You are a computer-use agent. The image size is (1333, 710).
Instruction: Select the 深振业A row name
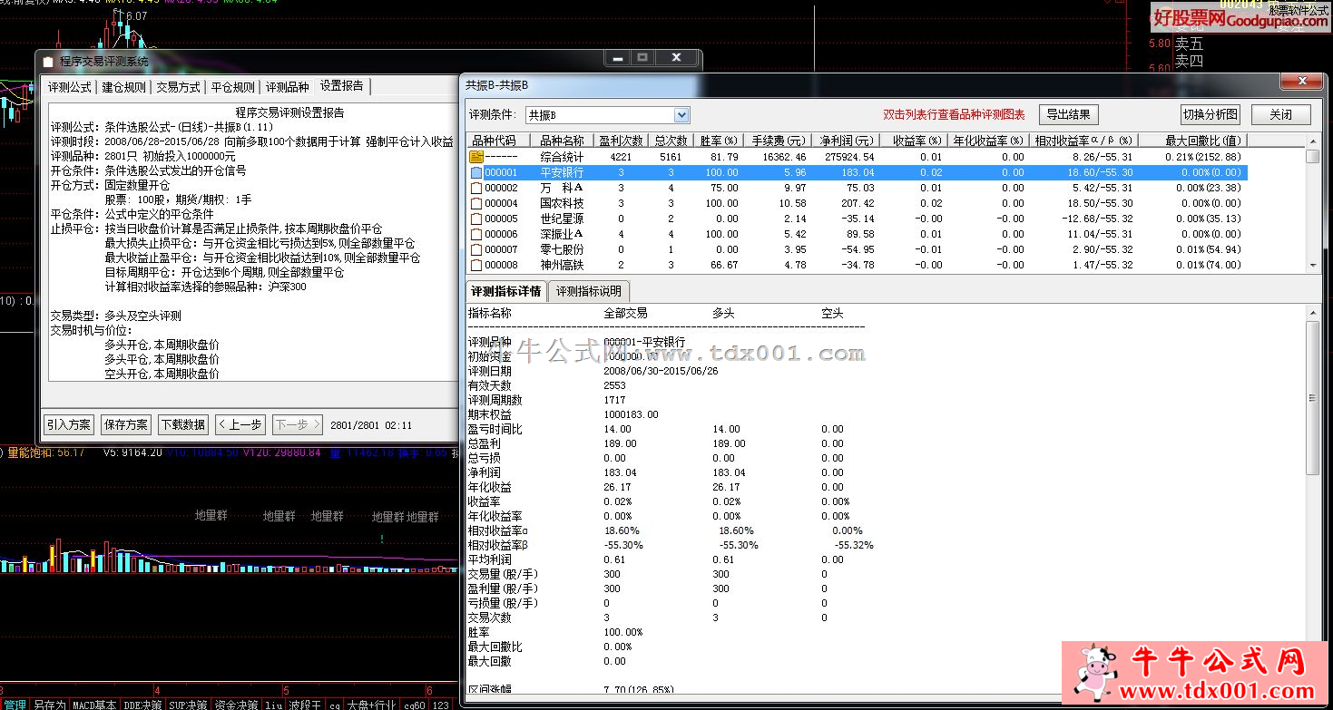point(562,234)
